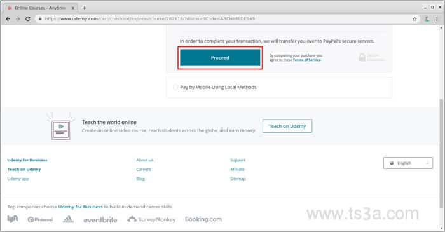Click the Proceed button
The height and width of the screenshot is (232, 445).
point(220,58)
